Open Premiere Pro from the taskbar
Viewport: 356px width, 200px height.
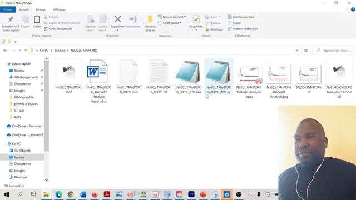[x=191, y=194]
